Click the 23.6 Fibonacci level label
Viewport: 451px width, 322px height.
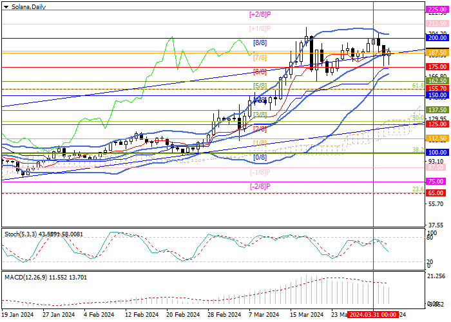418,189
